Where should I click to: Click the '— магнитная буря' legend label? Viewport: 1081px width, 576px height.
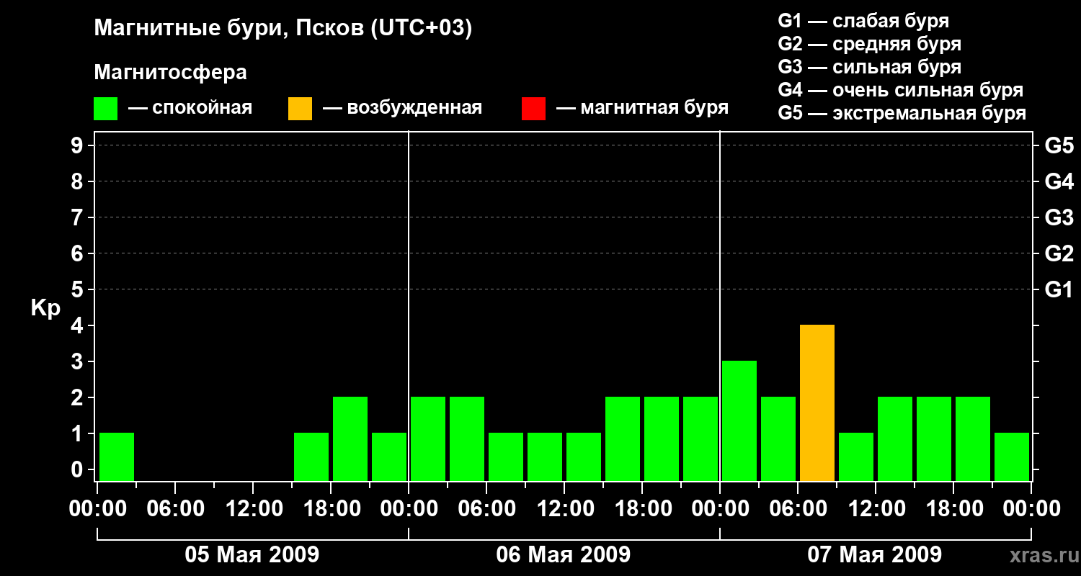click(x=643, y=108)
